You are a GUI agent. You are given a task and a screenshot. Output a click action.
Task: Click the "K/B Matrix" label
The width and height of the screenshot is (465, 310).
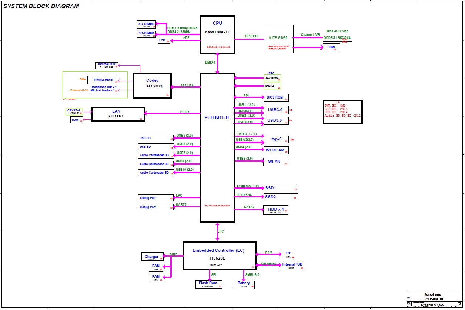click(268, 264)
